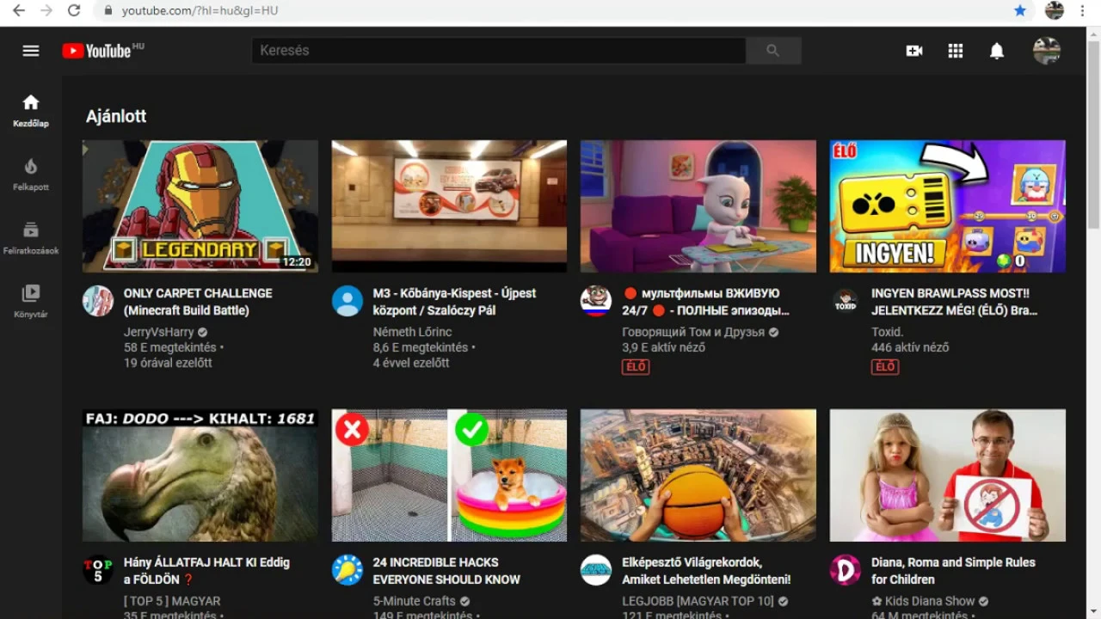Screen dimensions: 1101x619
Task: Open Feliratkozások subscriptions in sidebar
Action: 31,238
